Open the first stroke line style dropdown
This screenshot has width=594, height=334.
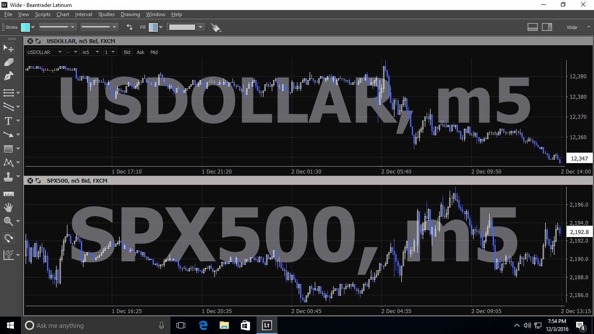coord(57,27)
